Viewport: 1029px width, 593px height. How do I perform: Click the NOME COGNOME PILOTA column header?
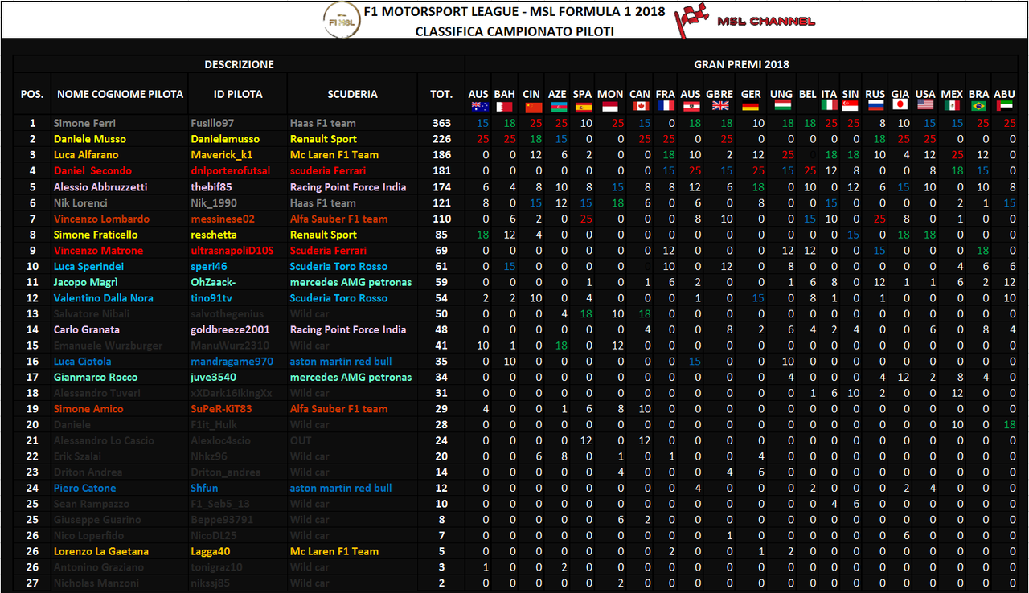point(120,95)
